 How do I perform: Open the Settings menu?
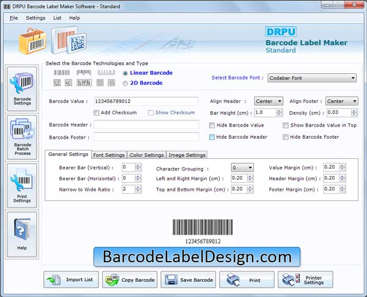(x=35, y=18)
